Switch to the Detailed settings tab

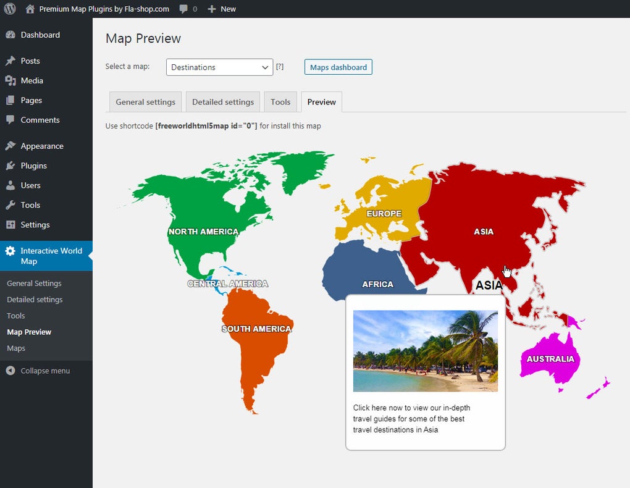[223, 102]
